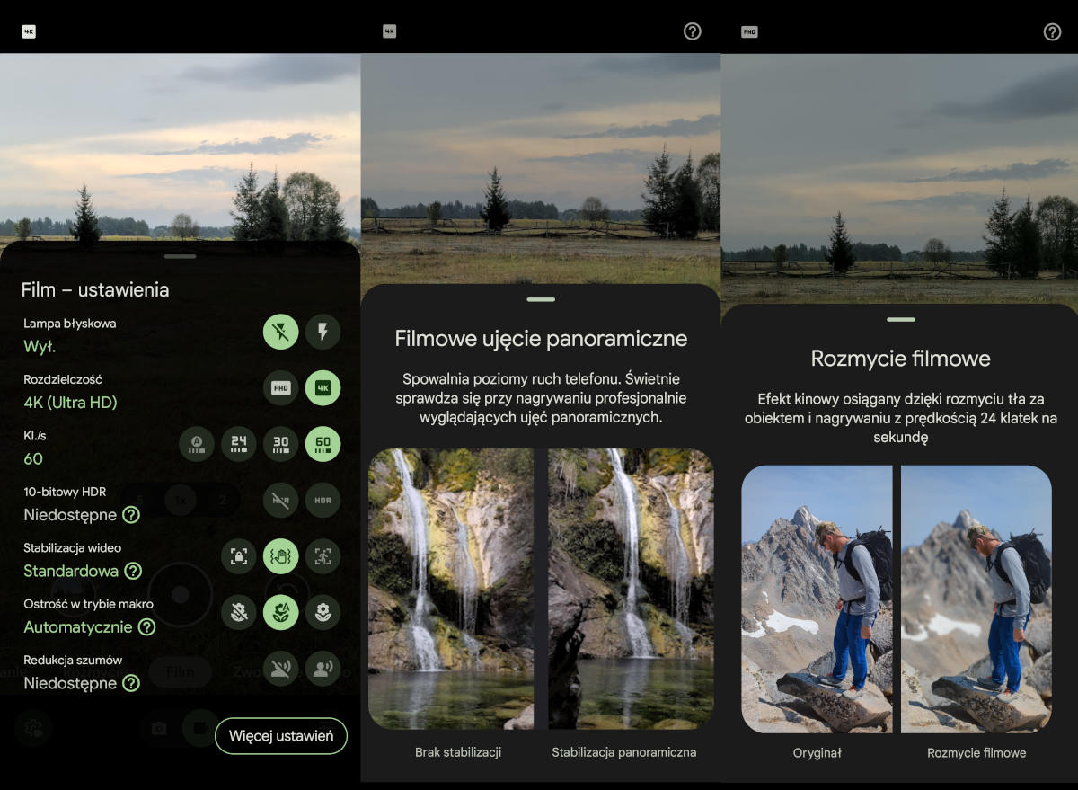Tap the Stabilizacja panoramiczna waterfall preview
Image resolution: width=1078 pixels, height=790 pixels.
click(x=631, y=589)
